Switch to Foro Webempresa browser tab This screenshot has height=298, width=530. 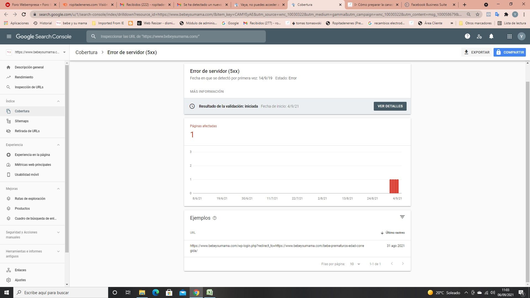[x=31, y=5]
